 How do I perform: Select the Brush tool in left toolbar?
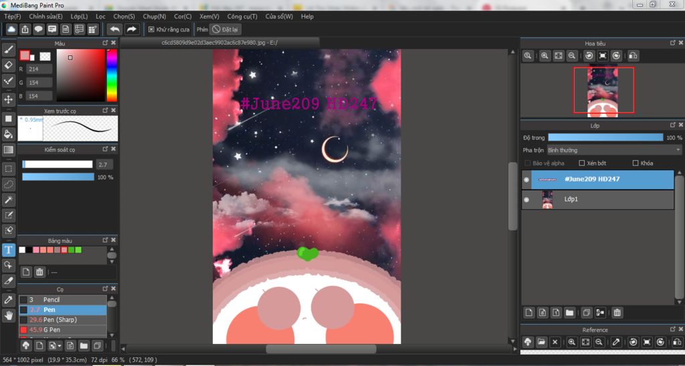pos(8,49)
